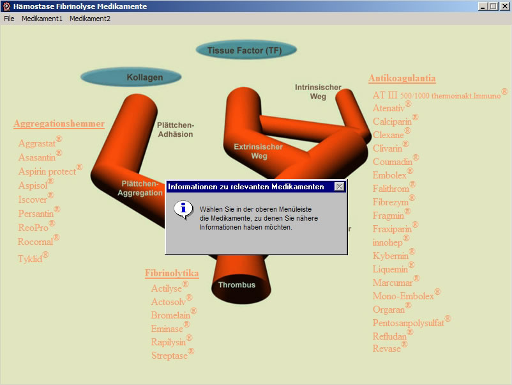Close the Hämostase Fibrinolyse Medikamente window
The image size is (512, 385).
(504, 6)
